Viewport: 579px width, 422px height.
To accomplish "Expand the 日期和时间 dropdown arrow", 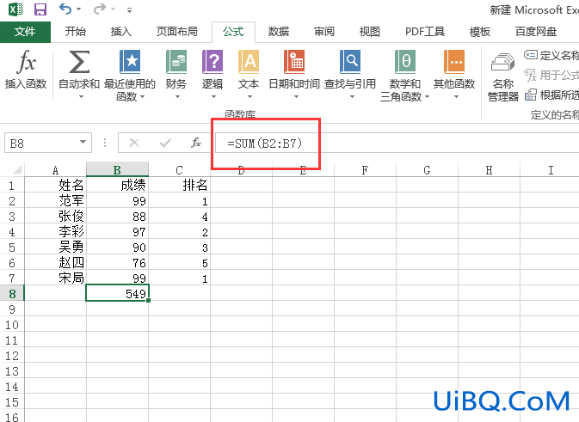I will 296,96.
